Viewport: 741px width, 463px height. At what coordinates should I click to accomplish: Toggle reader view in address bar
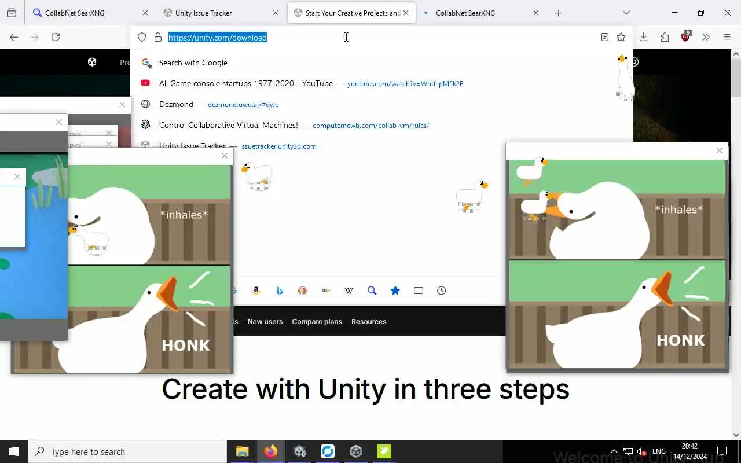pos(604,37)
